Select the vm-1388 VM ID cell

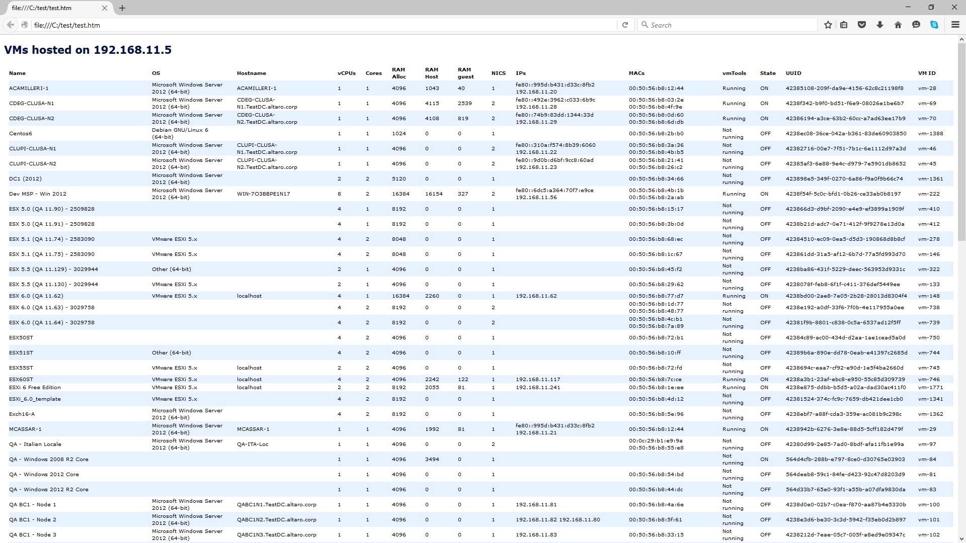pos(930,134)
